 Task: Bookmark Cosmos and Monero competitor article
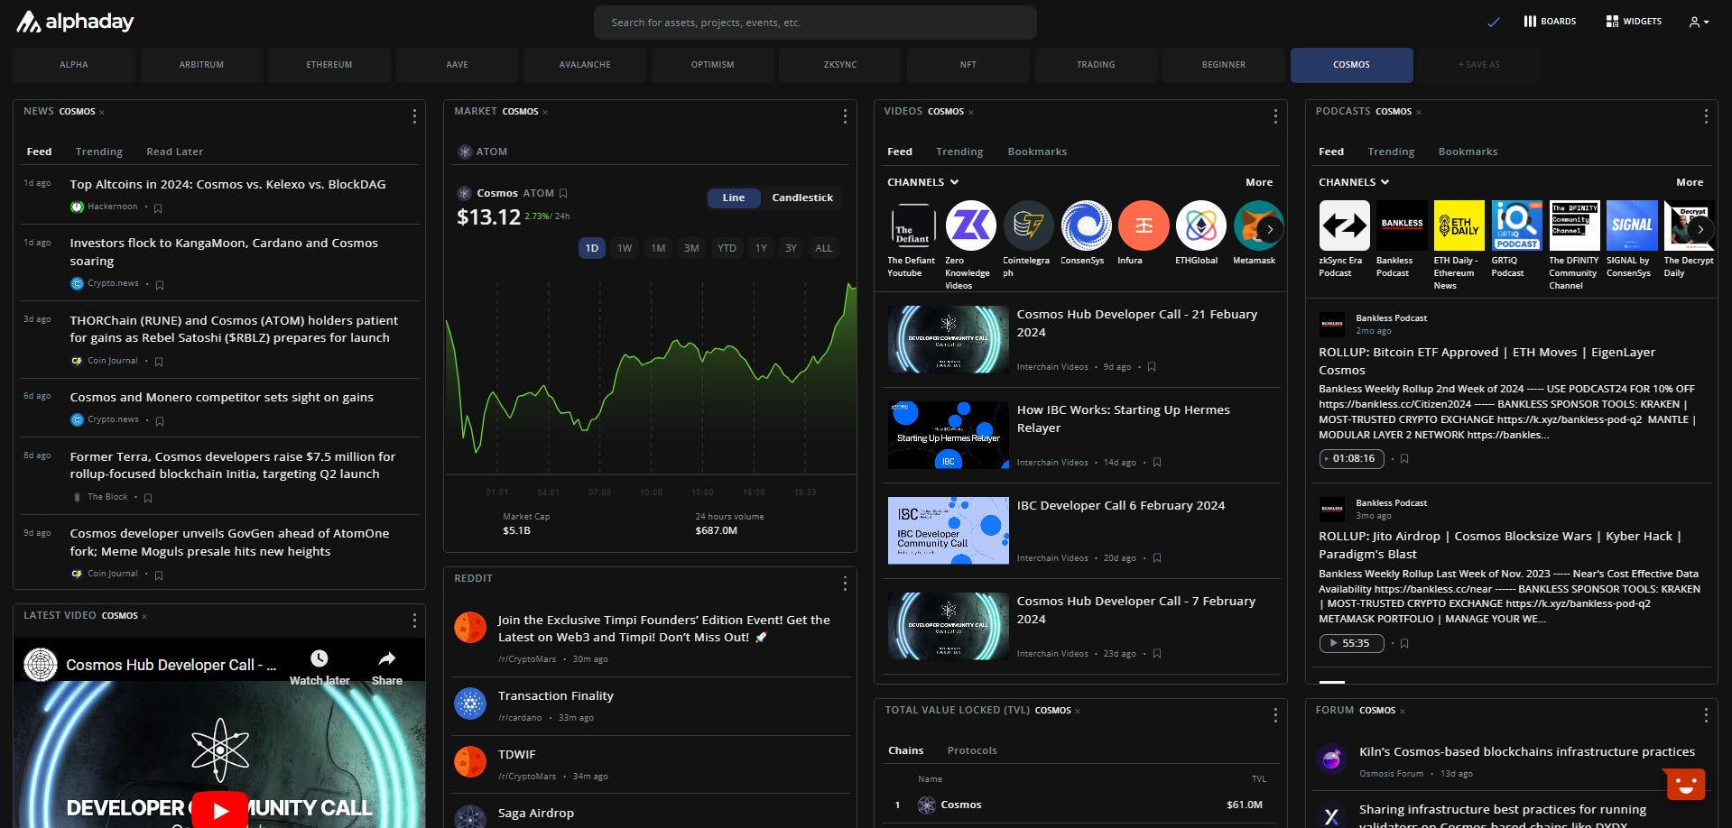click(x=160, y=421)
